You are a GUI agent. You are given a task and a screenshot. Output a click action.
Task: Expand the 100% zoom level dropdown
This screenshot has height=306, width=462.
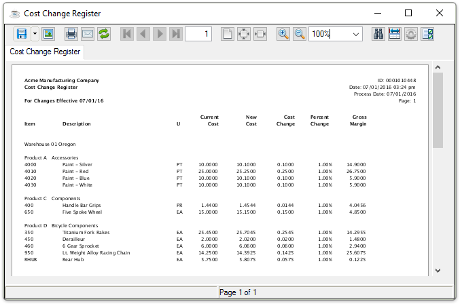pos(356,34)
